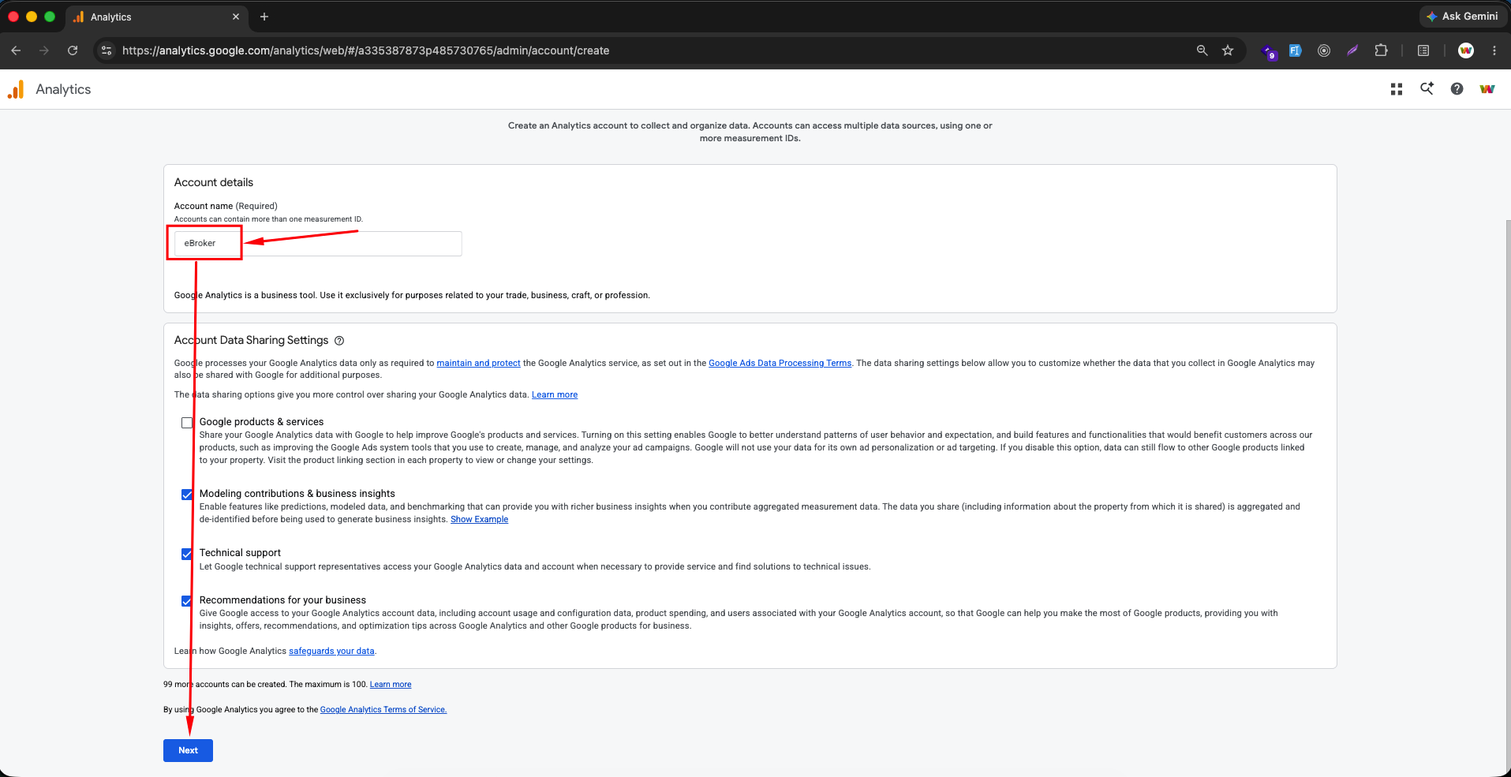Click the Ask Gemini button
Viewport: 1511px width, 777px height.
(1462, 17)
